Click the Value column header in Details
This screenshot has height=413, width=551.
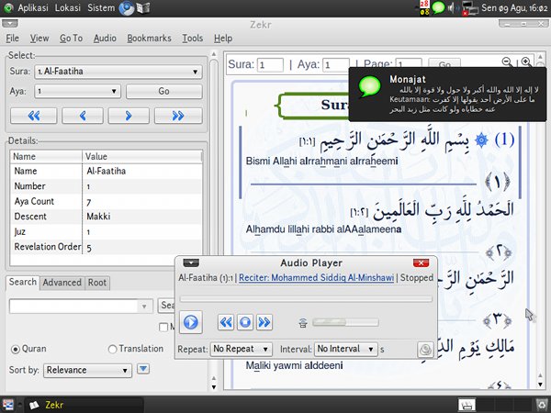click(x=142, y=157)
